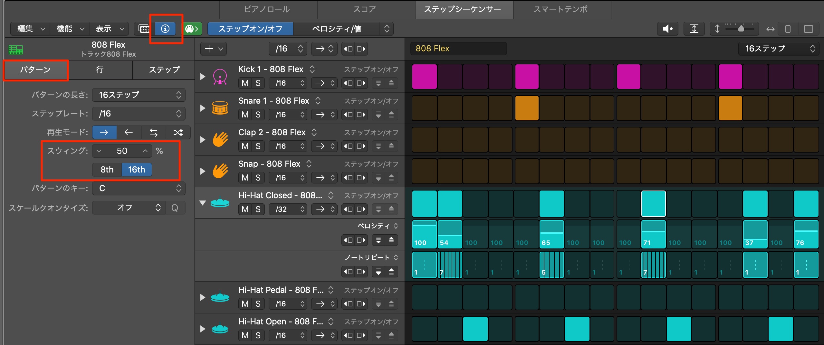
Task: Select the Row inspector tab
Action: coord(100,70)
